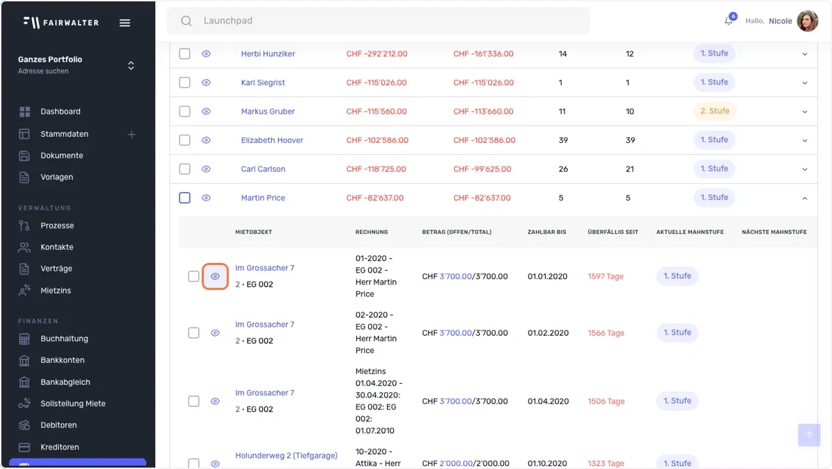Viewport: 832px width, 469px height.
Task: Click the Buchhaltung calculator icon
Action: tap(25, 339)
